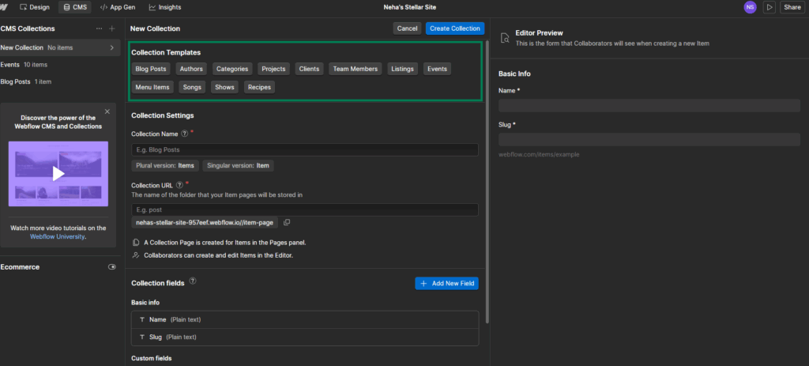The width and height of the screenshot is (809, 366).
Task: Select the Blog Posts collection in sidebar
Action: click(60, 81)
